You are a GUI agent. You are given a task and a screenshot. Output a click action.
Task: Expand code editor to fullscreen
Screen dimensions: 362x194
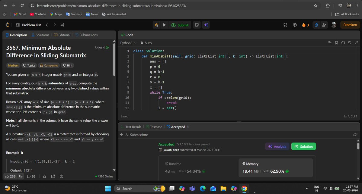tap(356, 43)
